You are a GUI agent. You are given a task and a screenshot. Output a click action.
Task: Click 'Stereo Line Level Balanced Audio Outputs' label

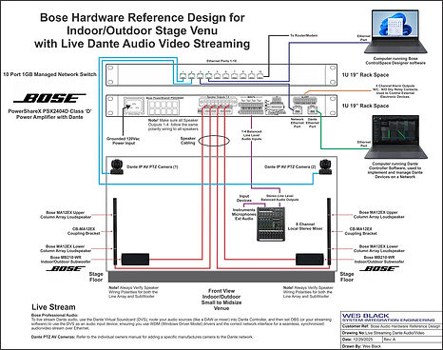(x=279, y=198)
